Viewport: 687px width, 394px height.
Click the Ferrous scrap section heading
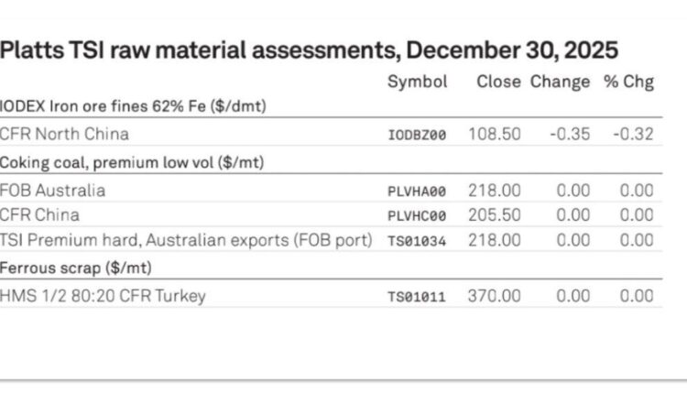pos(76,268)
